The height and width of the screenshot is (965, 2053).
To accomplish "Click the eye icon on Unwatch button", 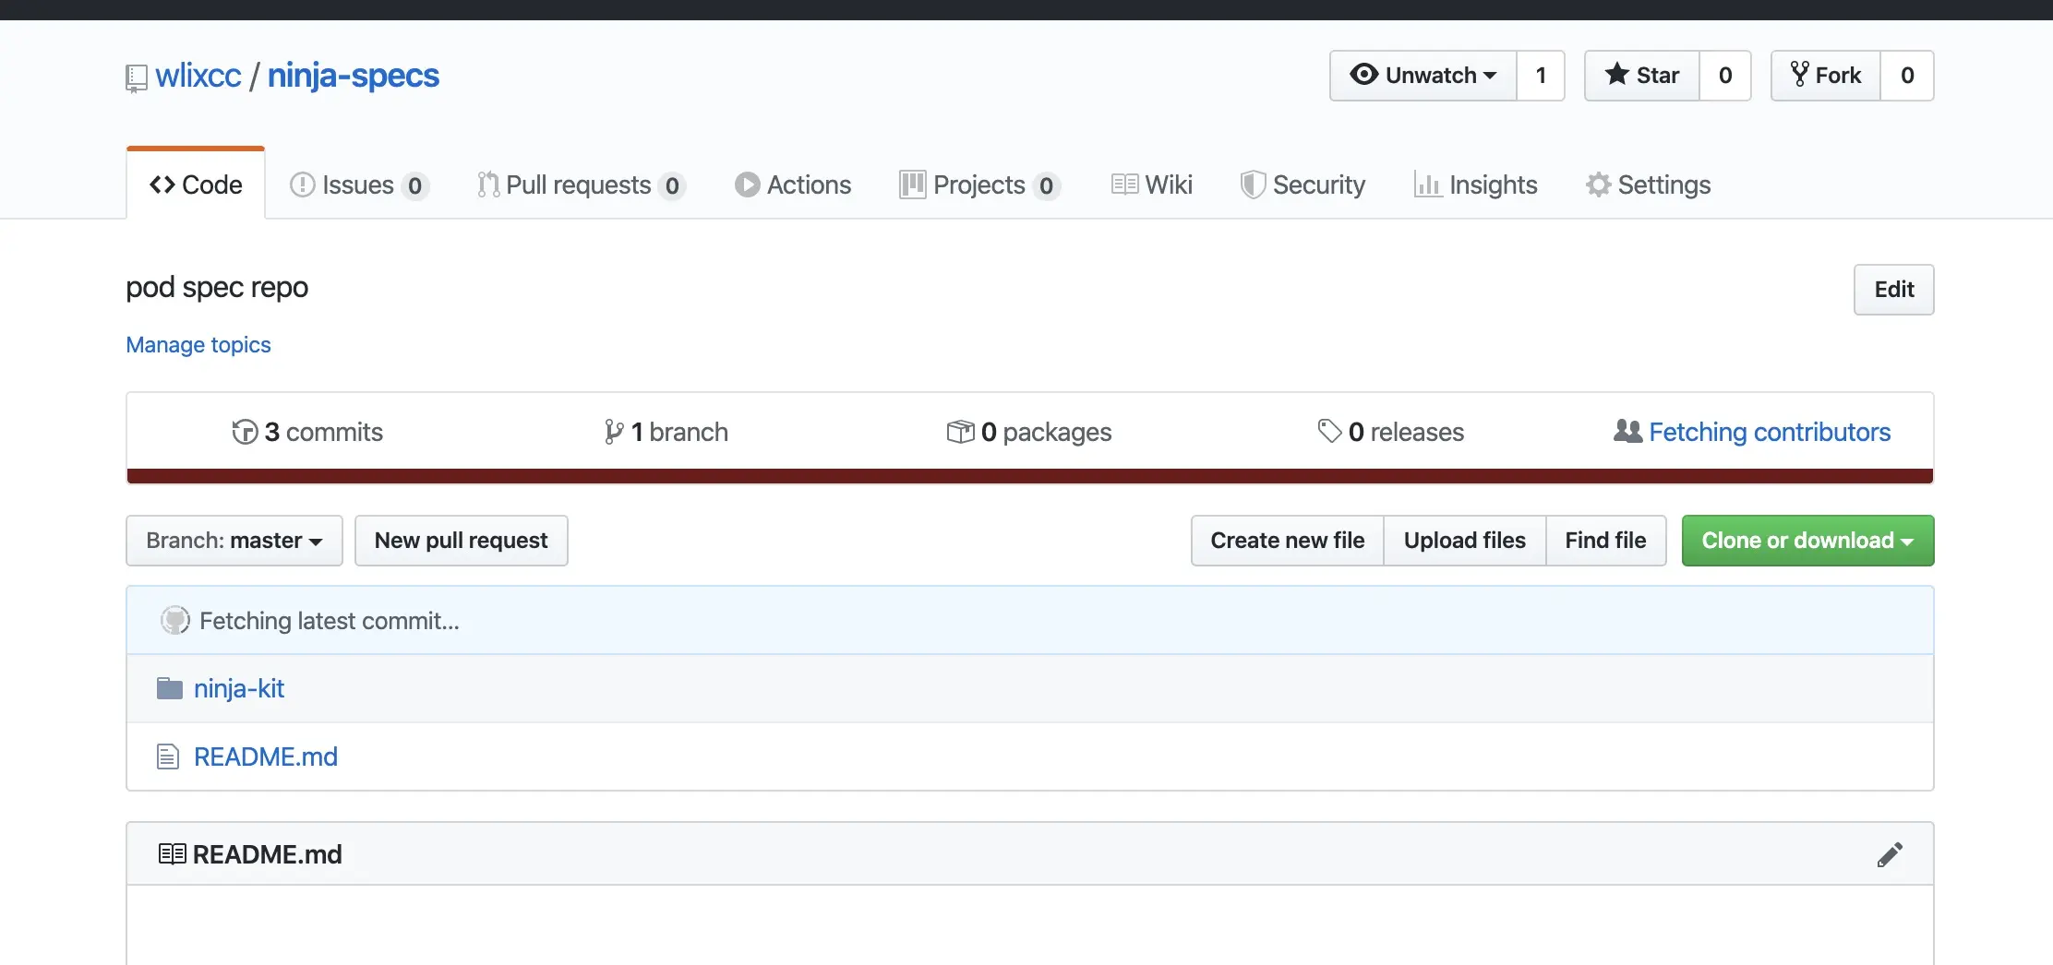I will pos(1363,74).
